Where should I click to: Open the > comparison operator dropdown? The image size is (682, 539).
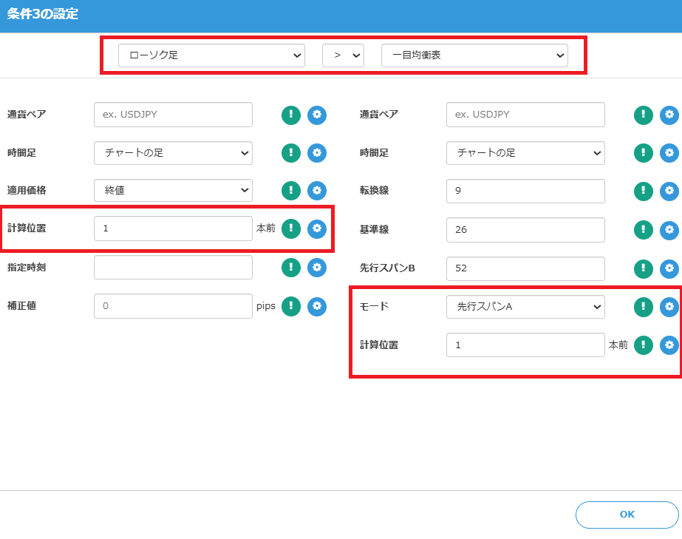click(343, 55)
